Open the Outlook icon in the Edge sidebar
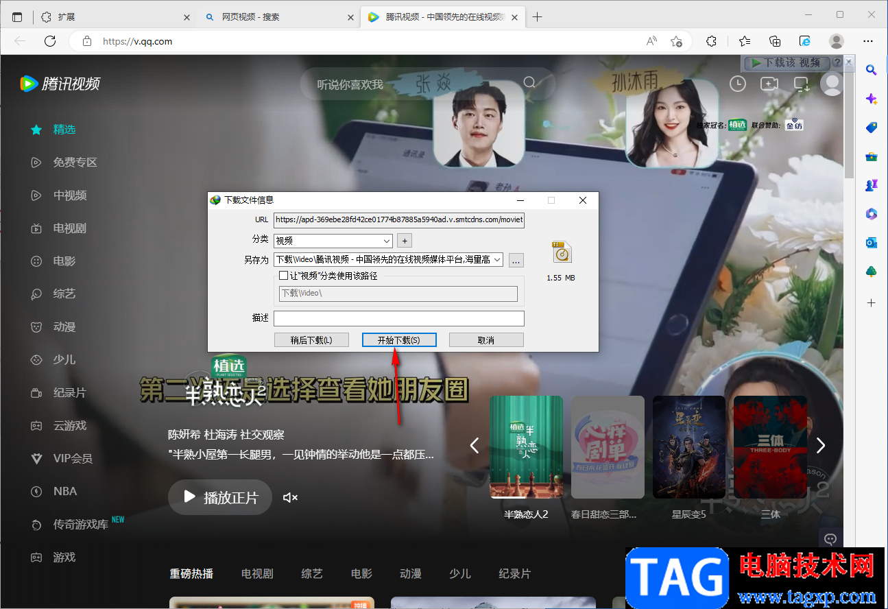This screenshot has height=609, width=888. pyautogui.click(x=872, y=243)
